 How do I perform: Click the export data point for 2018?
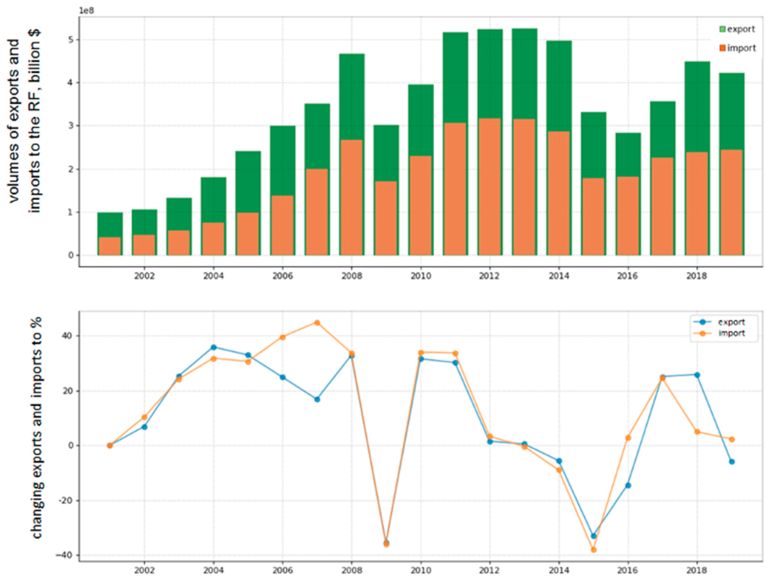click(x=697, y=375)
